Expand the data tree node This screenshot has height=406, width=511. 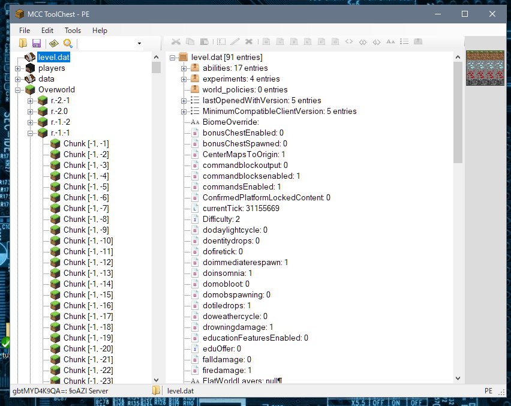point(17,79)
